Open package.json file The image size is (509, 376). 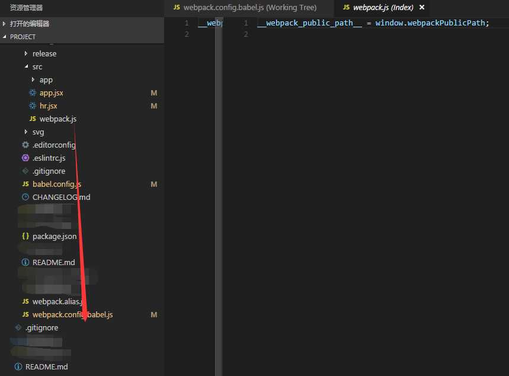pyautogui.click(x=55, y=236)
